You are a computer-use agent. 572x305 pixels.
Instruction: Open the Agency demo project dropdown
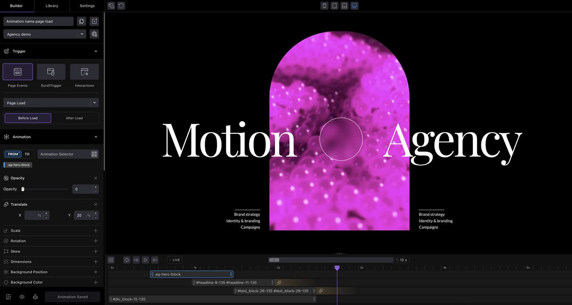82,34
